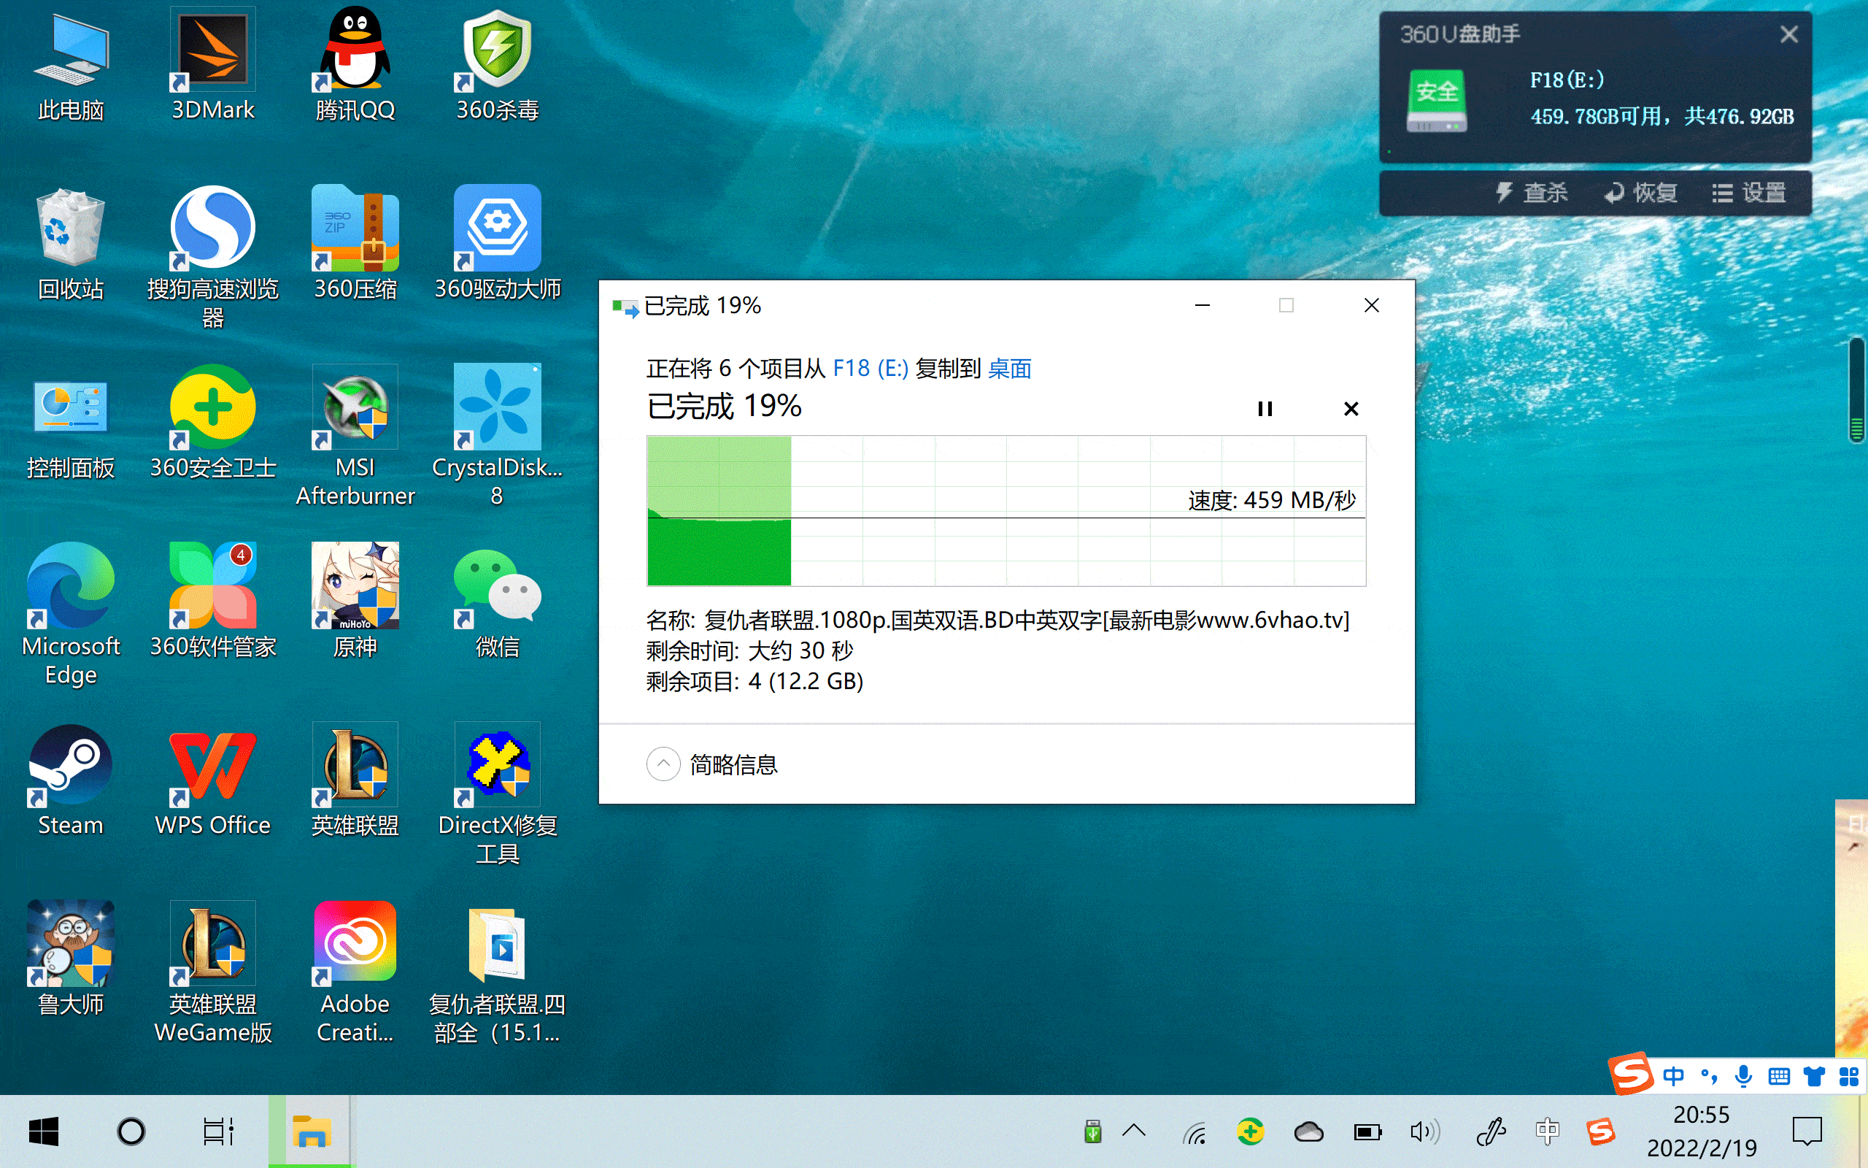Show hidden tray icons chevron

point(1134,1131)
